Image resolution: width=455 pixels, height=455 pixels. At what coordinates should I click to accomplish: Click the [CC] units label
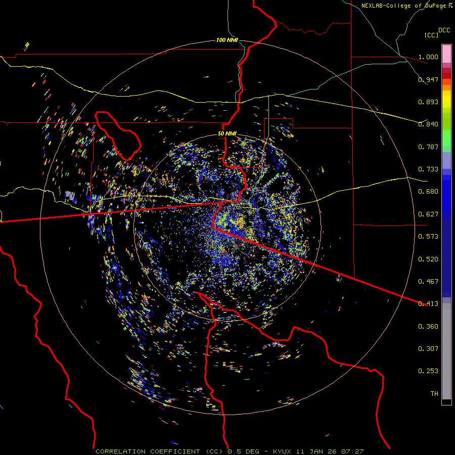(432, 35)
